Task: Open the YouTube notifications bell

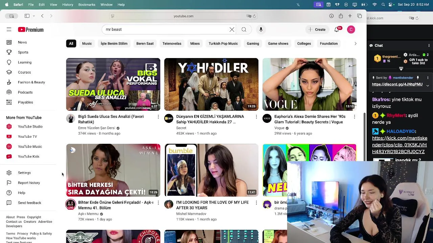Action: pyautogui.click(x=337, y=29)
